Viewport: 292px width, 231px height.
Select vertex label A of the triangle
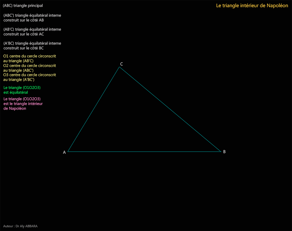pyautogui.click(x=64, y=152)
